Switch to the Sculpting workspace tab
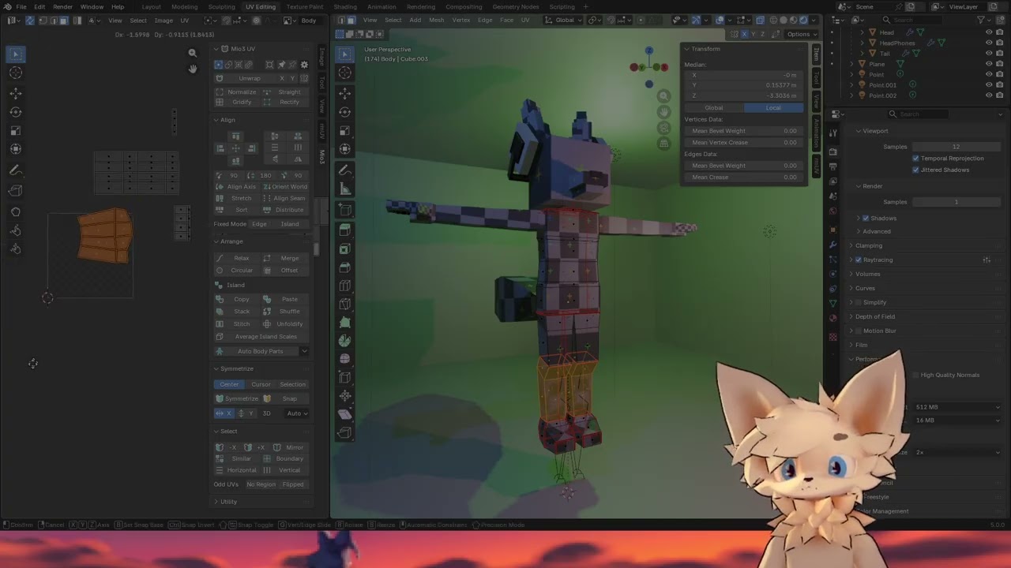1011x568 pixels. (x=221, y=6)
